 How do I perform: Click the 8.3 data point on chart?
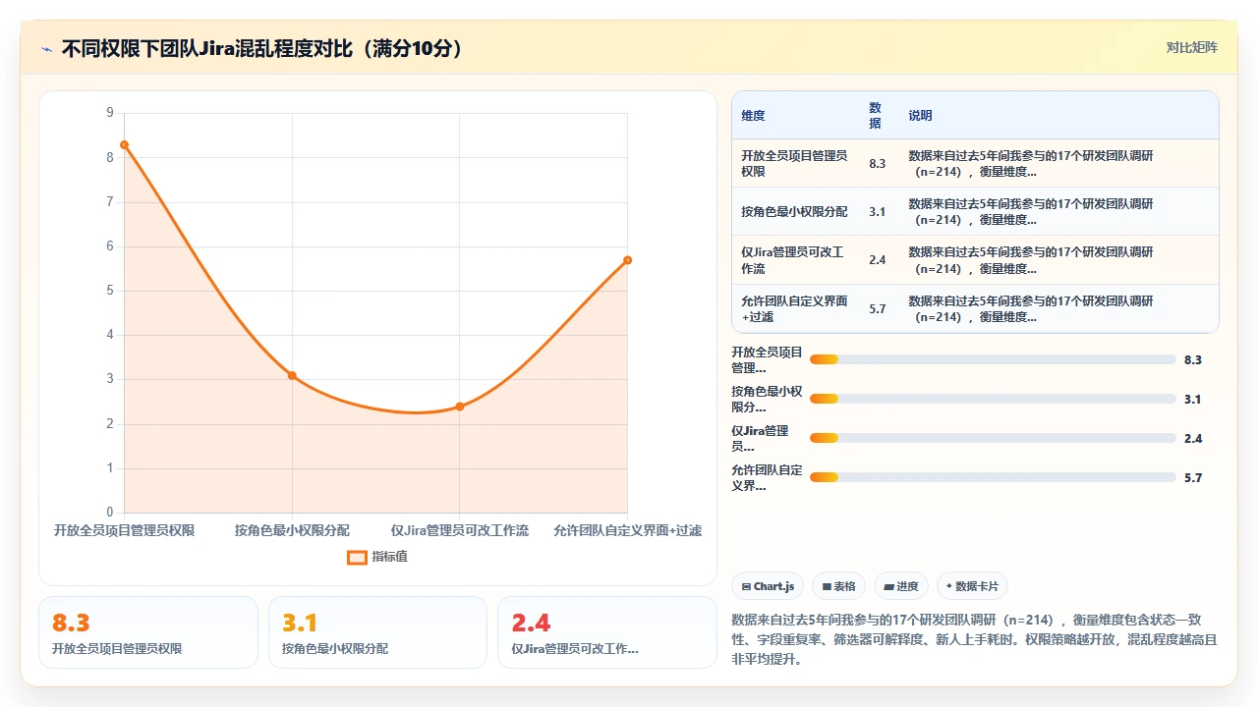pos(125,144)
